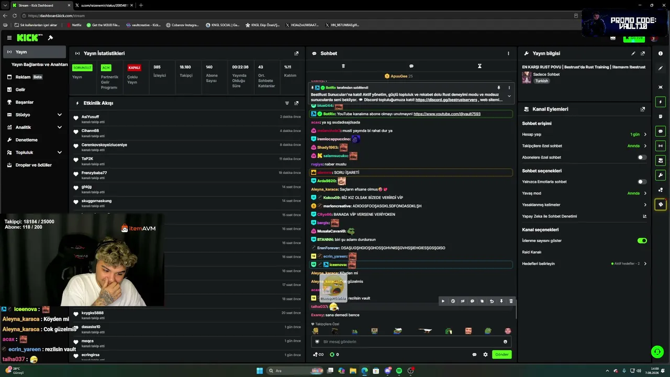Click the chat bubble icon beside settings gear
This screenshot has height=377, width=670.
(474, 354)
